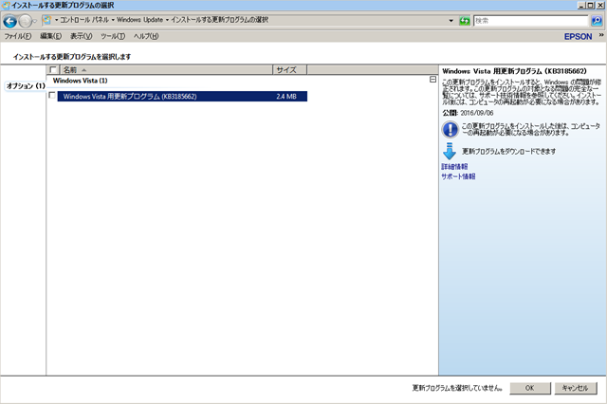The width and height of the screenshot is (607, 404).
Task: Click the OK button
Action: 530,388
